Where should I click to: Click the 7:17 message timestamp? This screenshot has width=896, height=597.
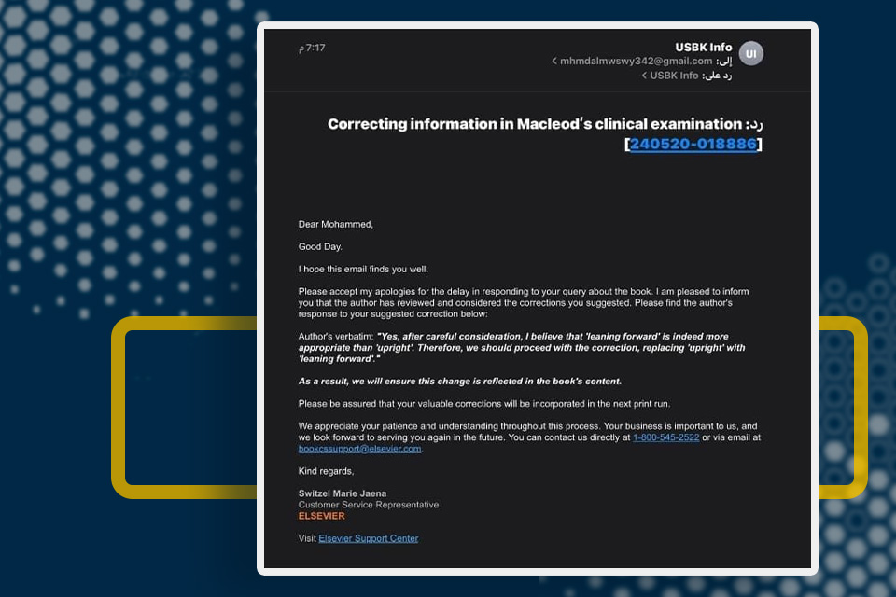pos(313,48)
